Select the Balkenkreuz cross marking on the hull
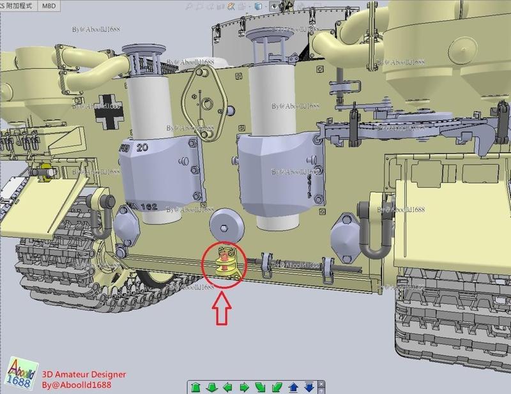 click(x=109, y=111)
